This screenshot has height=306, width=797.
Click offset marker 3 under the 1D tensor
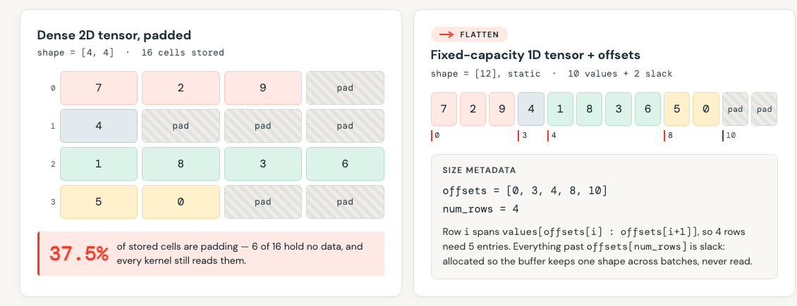523,136
